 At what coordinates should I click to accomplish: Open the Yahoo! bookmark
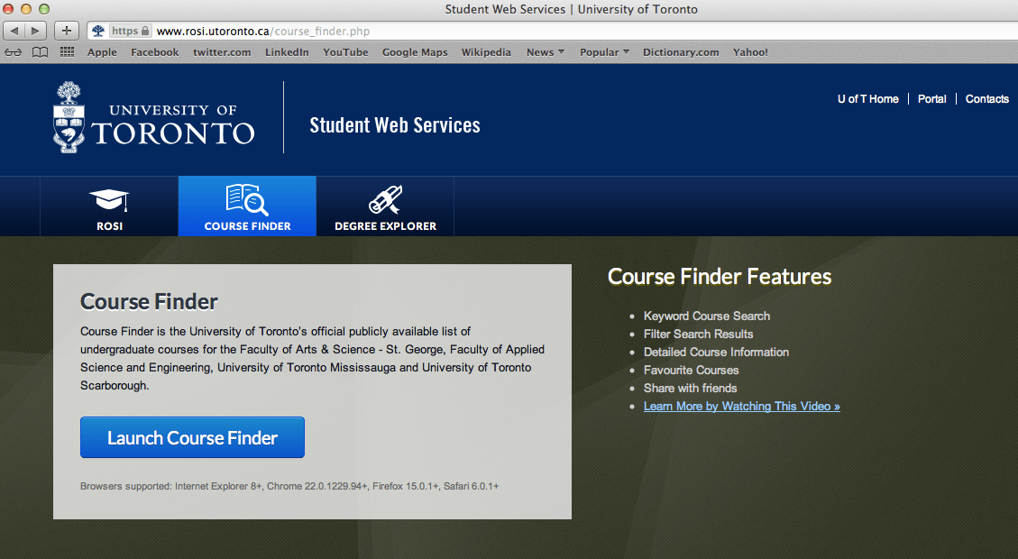750,52
